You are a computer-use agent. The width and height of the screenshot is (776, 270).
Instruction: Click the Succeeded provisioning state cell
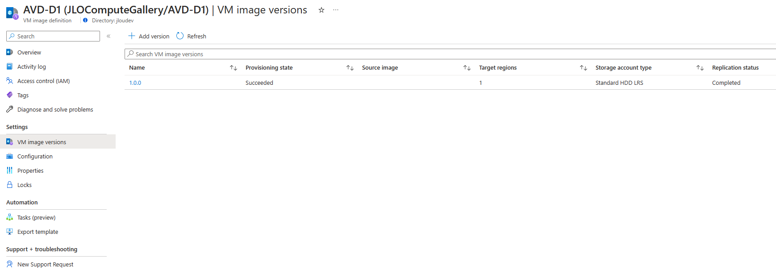point(259,83)
